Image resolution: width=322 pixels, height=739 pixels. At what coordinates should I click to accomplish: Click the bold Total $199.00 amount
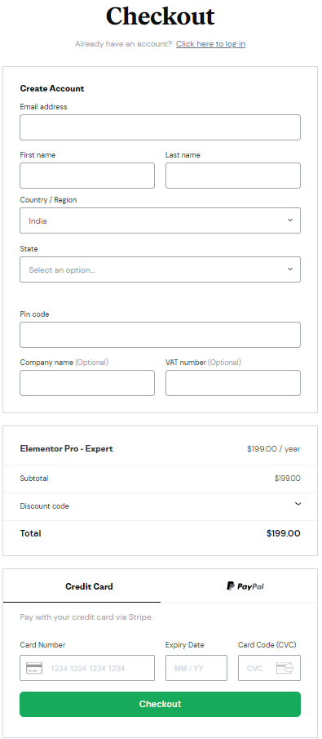284,533
